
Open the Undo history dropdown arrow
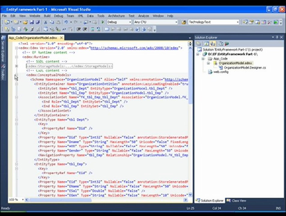pyautogui.click(x=71, y=22)
